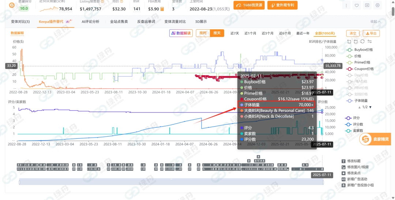Click the 1688找货源 button

(249, 5)
